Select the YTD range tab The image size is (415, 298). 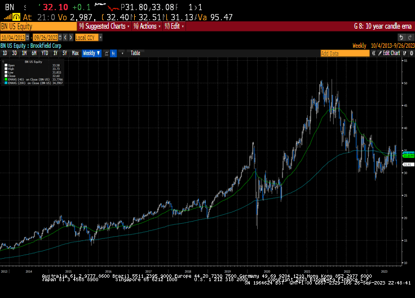(45, 53)
